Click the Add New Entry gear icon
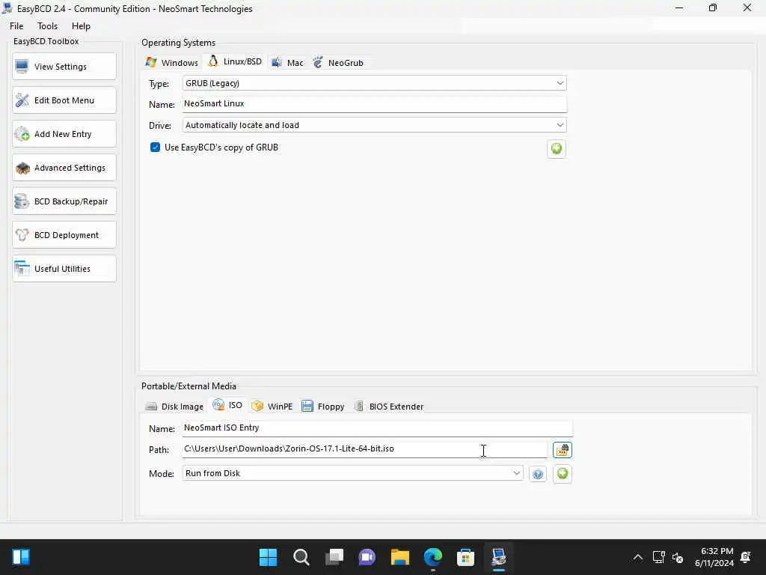This screenshot has width=766, height=575. tap(22, 134)
